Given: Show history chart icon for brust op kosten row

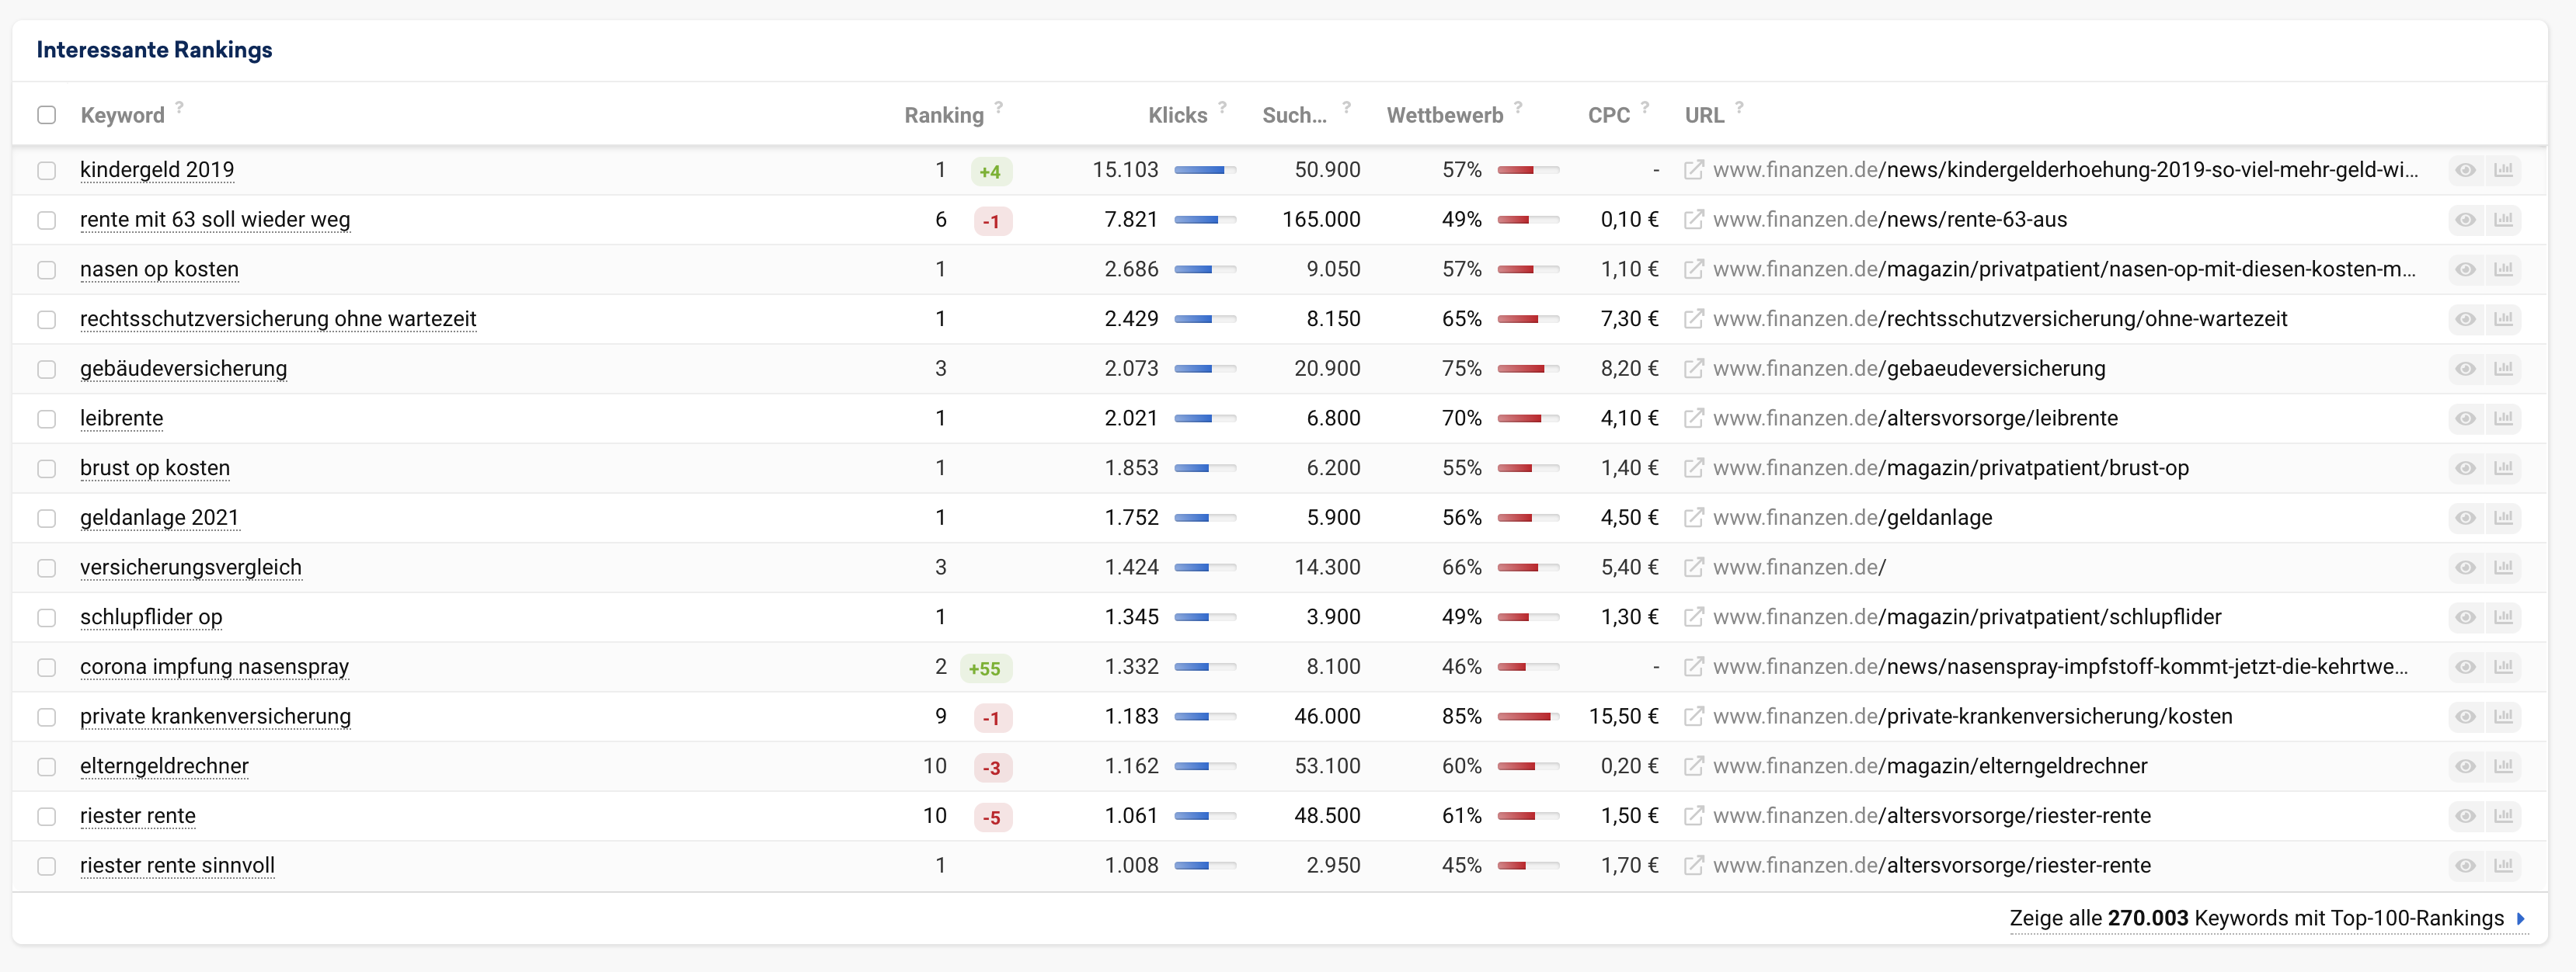Looking at the screenshot, I should 2503,467.
